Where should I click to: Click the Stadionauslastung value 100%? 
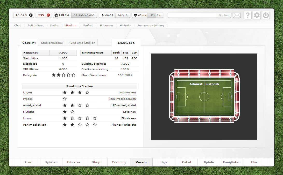(x=125, y=69)
